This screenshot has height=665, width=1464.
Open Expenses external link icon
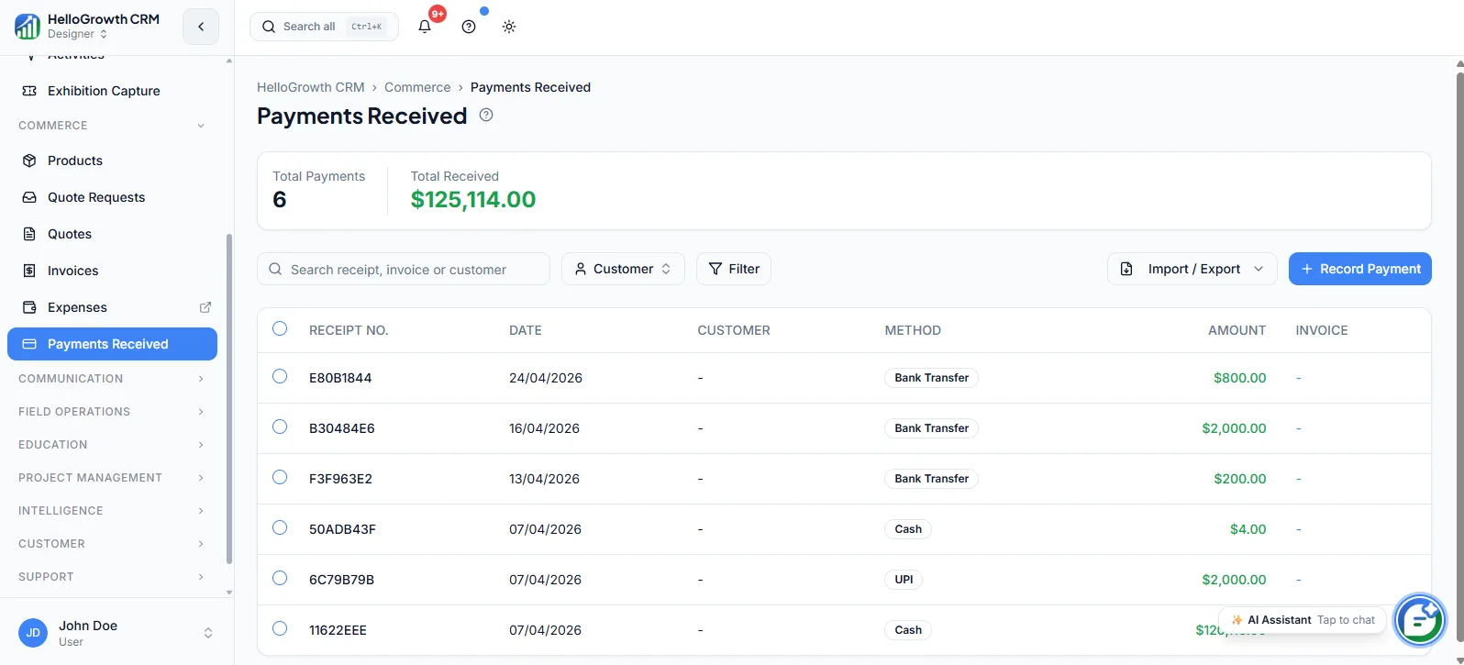pyautogui.click(x=205, y=307)
